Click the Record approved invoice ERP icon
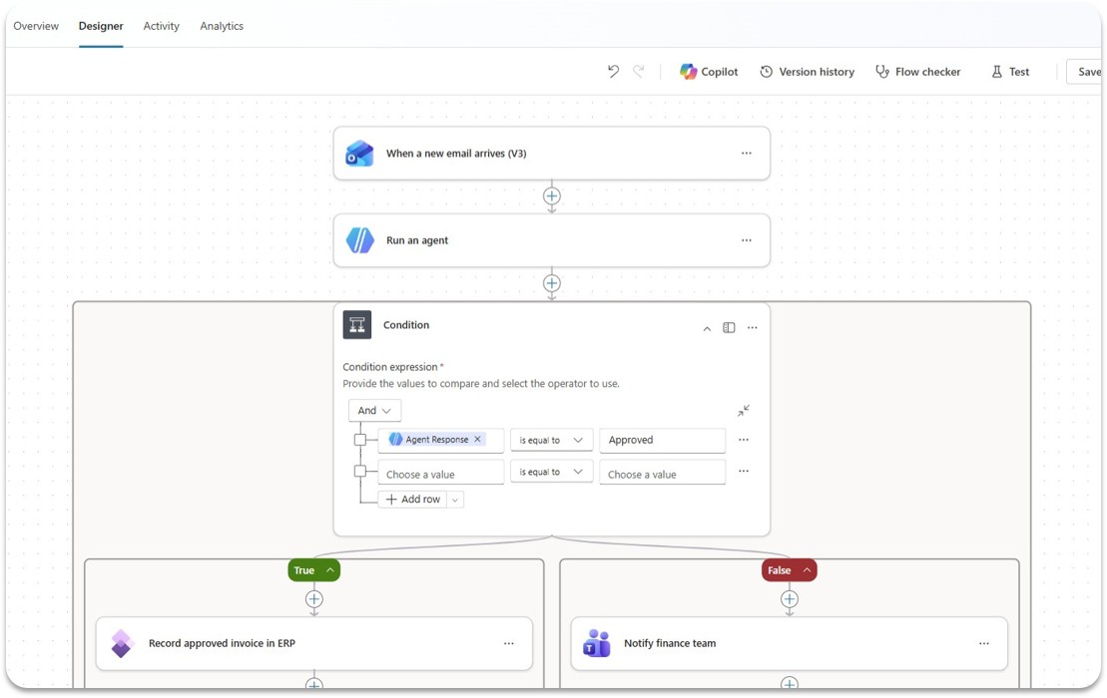 tap(122, 643)
